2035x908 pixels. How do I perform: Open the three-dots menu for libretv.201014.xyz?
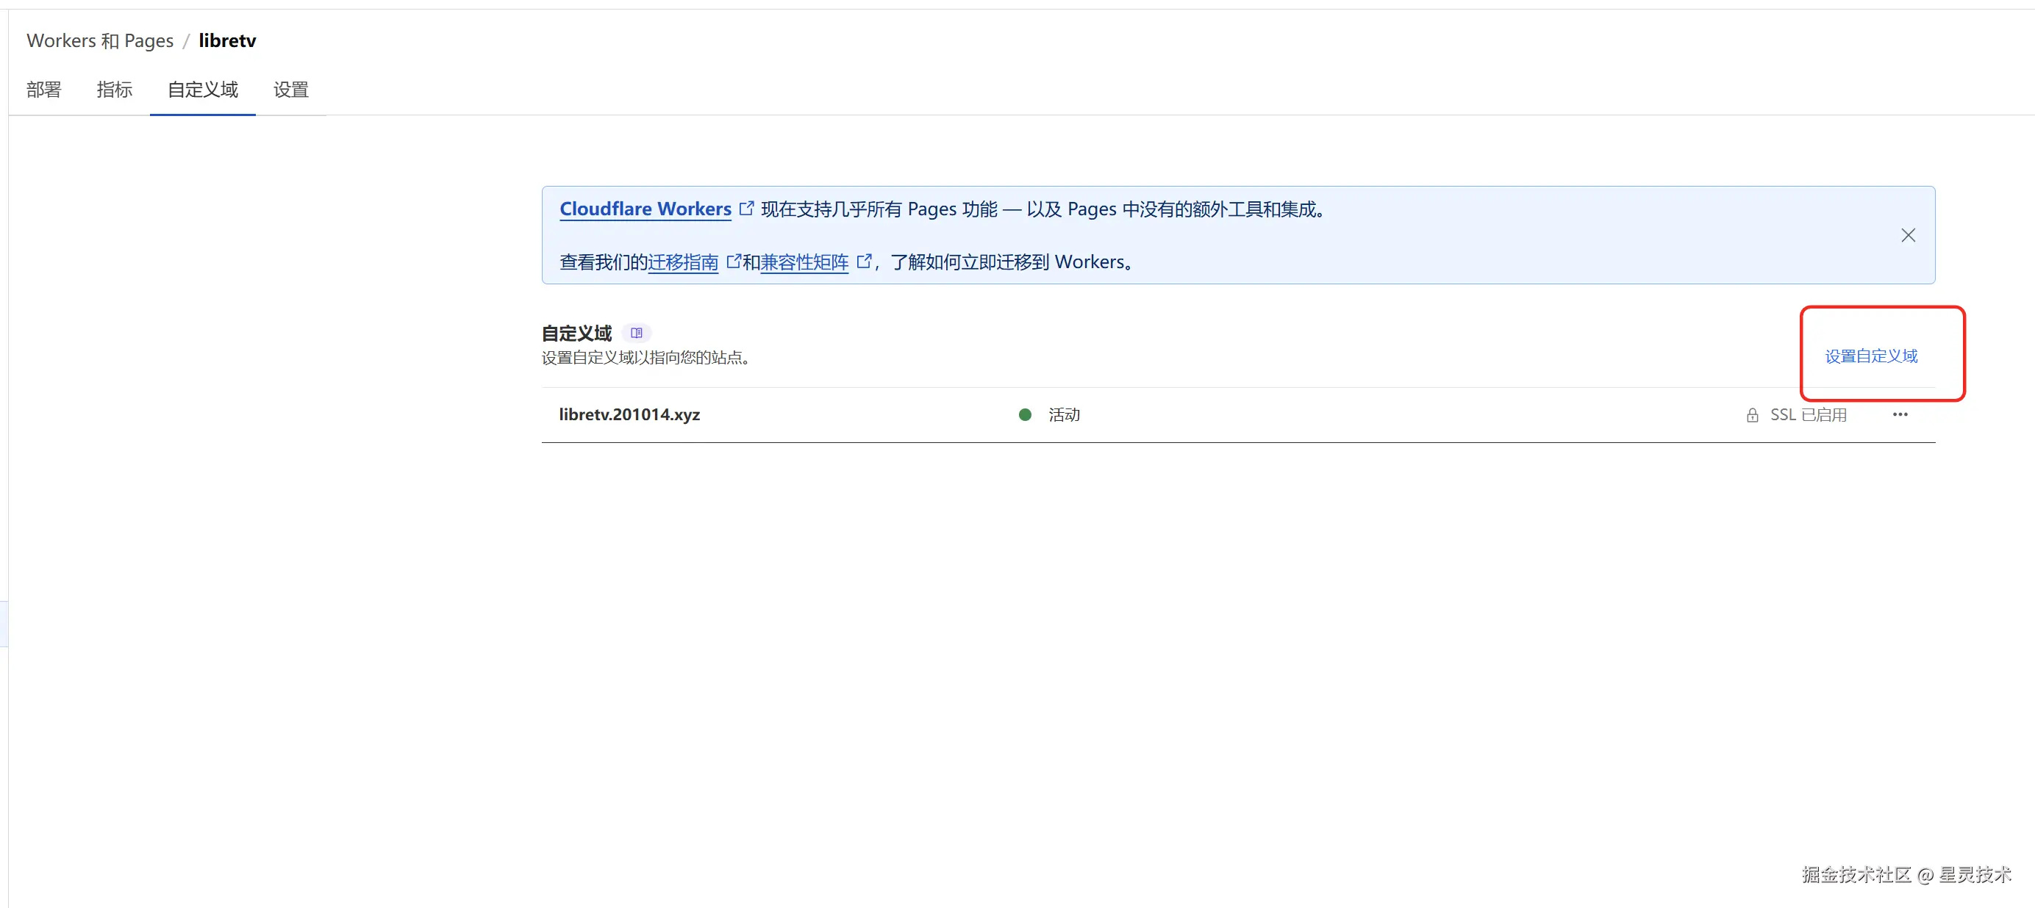coord(1900,414)
